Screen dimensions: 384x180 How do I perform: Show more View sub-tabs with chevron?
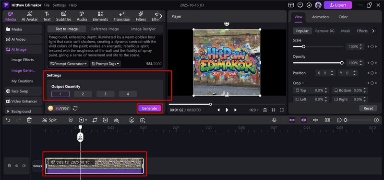373,31
